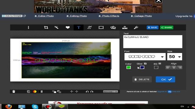The image size is (195, 109).
Task: Open the blue Glow color swatch
Action: tap(142, 68)
